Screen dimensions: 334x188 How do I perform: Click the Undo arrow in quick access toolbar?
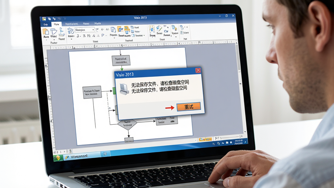click(54, 19)
